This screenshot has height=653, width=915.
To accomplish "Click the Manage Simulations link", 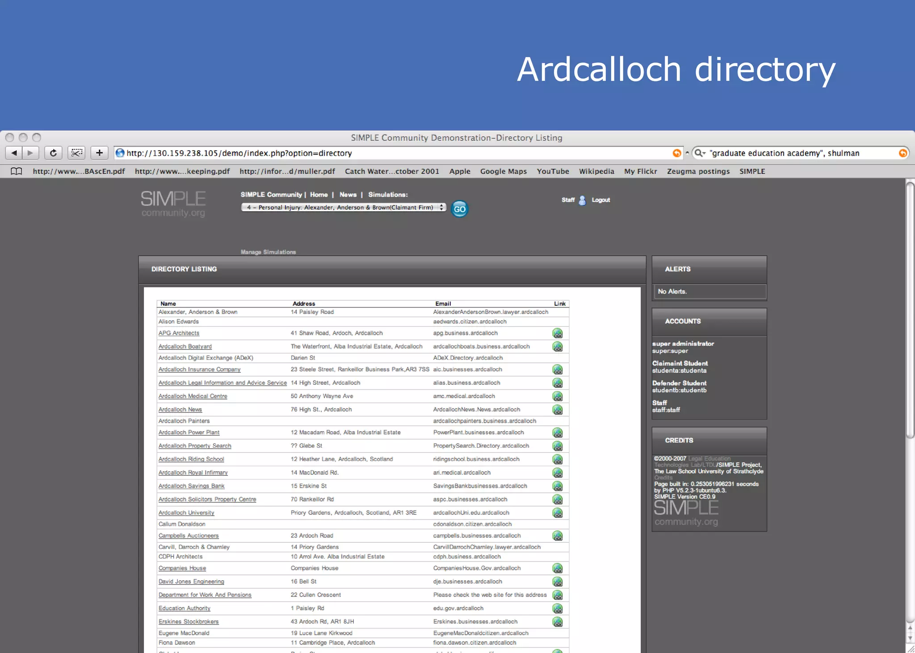I will click(x=268, y=252).
